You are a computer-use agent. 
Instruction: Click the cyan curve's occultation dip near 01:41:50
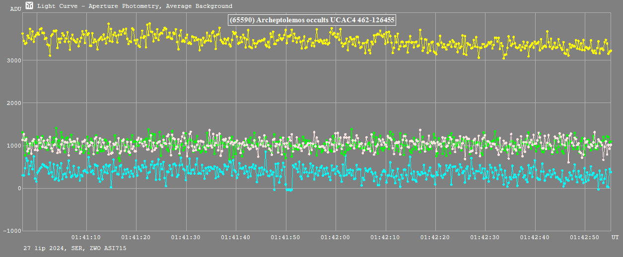[x=289, y=190]
